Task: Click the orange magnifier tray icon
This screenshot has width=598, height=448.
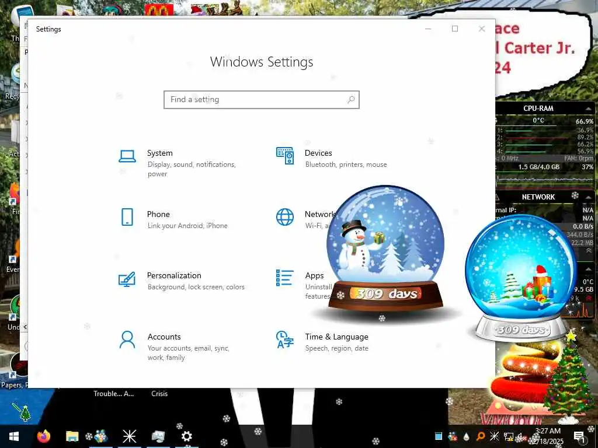Action: (x=481, y=436)
